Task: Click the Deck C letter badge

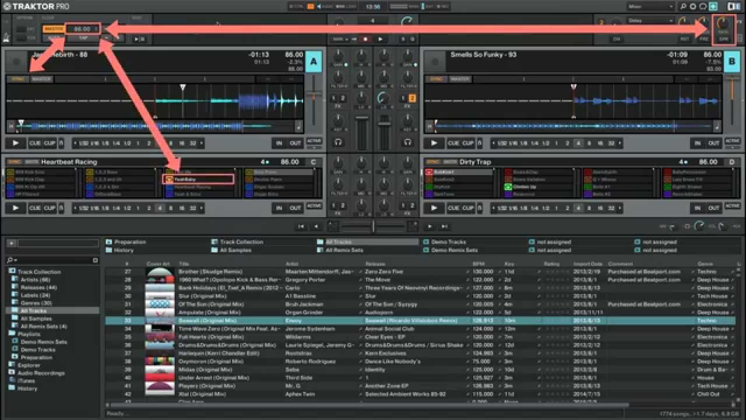Action: coord(314,162)
